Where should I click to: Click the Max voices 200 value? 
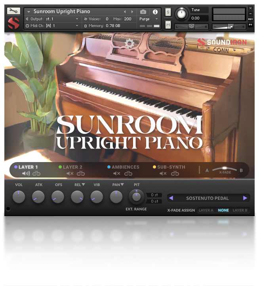(x=128, y=19)
